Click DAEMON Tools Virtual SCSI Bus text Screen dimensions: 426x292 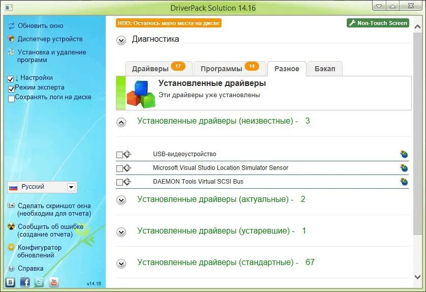(198, 181)
